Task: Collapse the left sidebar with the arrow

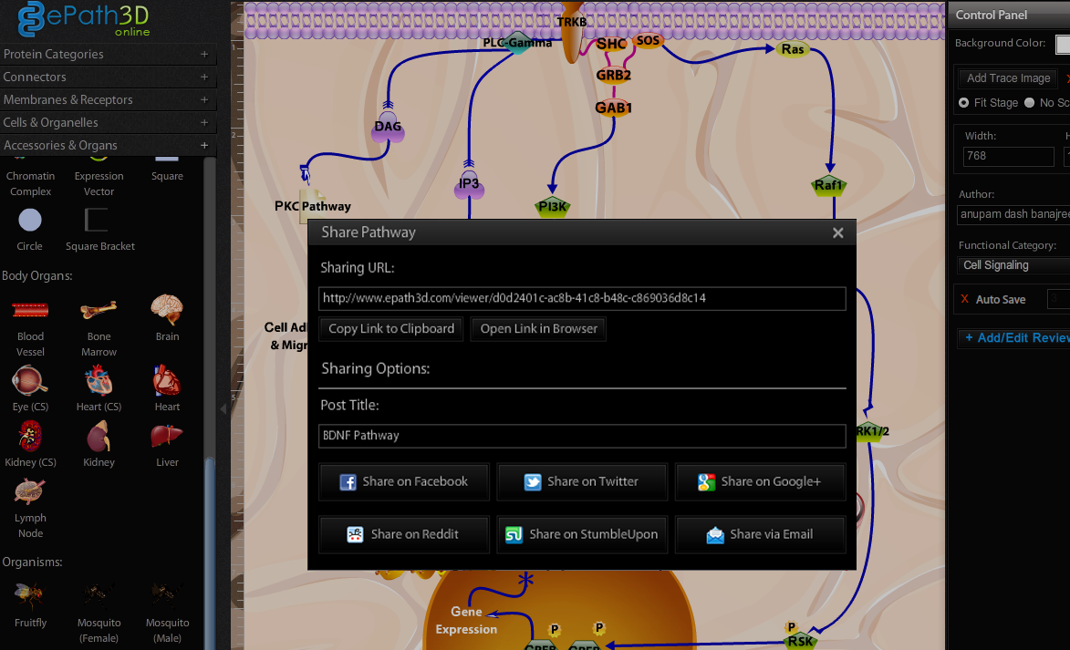Action: coord(223,409)
